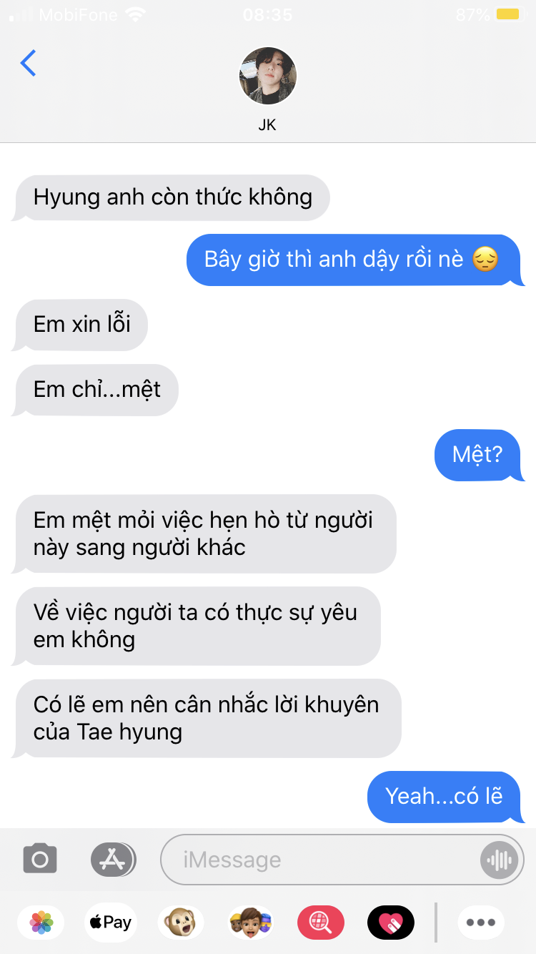Select Apple Pay in app strip
Image resolution: width=536 pixels, height=954 pixels.
pos(110,923)
